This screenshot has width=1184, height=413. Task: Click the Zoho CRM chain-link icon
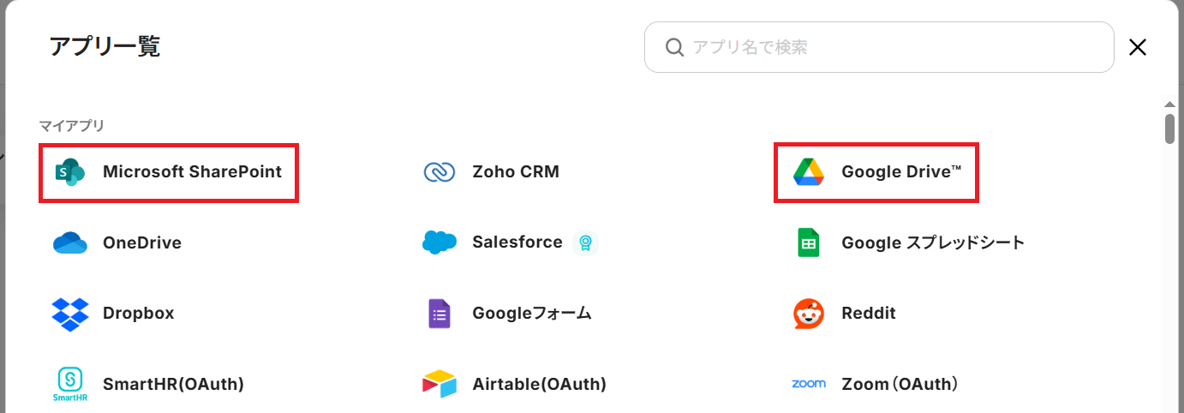tap(440, 172)
